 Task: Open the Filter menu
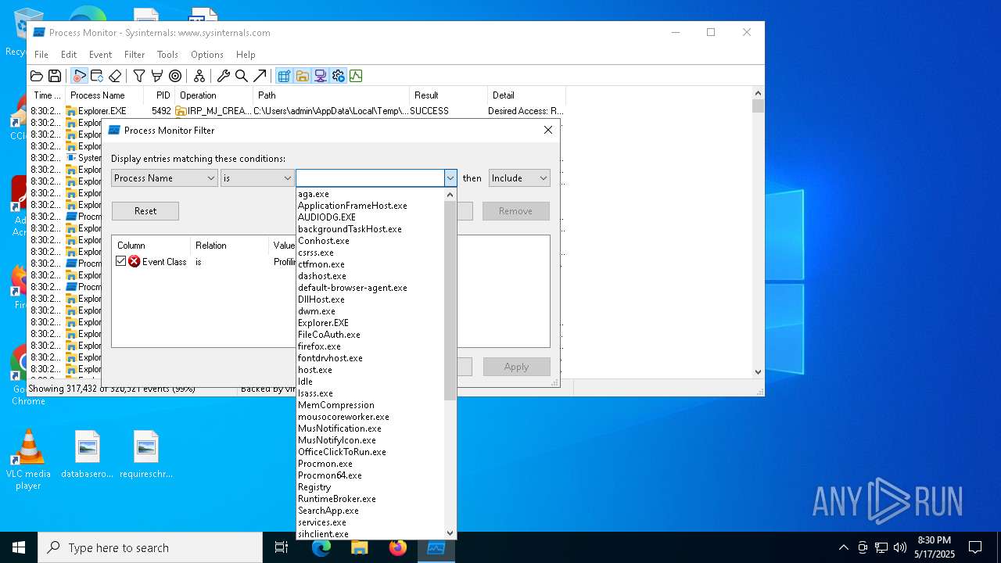click(135, 55)
